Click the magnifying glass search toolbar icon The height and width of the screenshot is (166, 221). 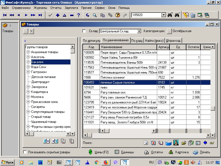pos(95,15)
